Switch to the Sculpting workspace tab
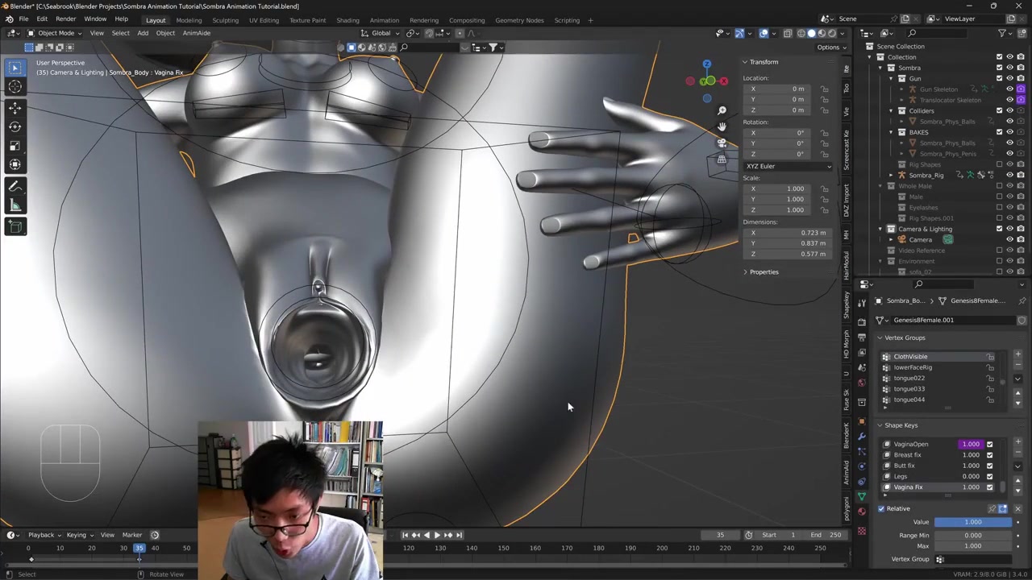 225,20
